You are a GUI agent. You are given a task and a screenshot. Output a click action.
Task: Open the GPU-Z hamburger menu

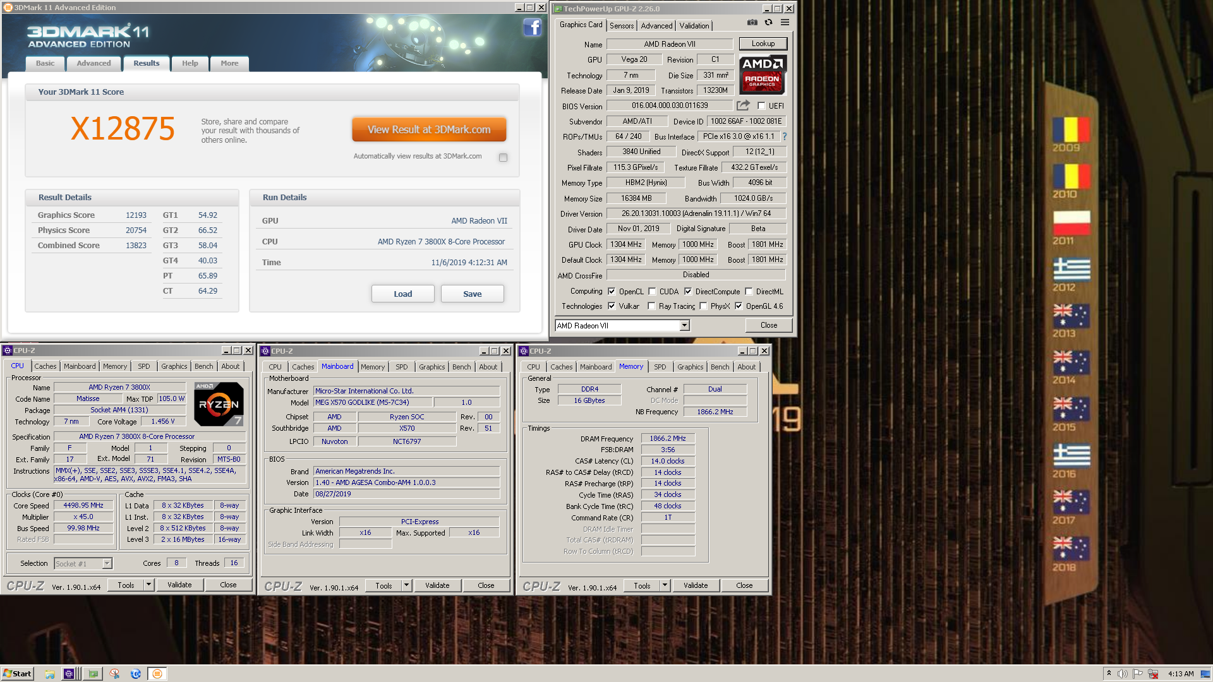coord(785,22)
